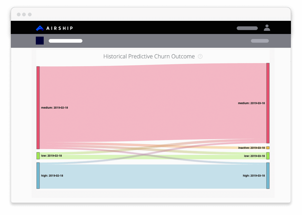Select the inactive 2019-03-18 yellow node

point(268,148)
